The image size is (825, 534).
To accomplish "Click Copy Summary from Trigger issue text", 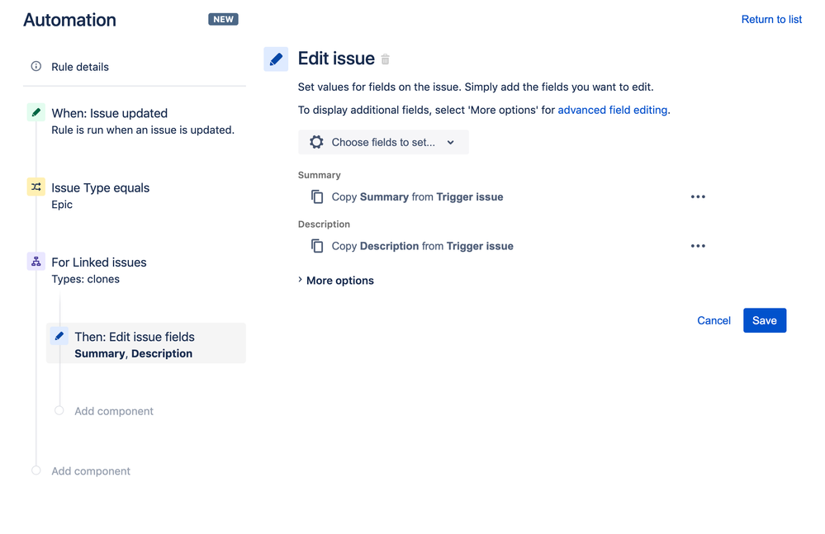I will pyautogui.click(x=417, y=197).
